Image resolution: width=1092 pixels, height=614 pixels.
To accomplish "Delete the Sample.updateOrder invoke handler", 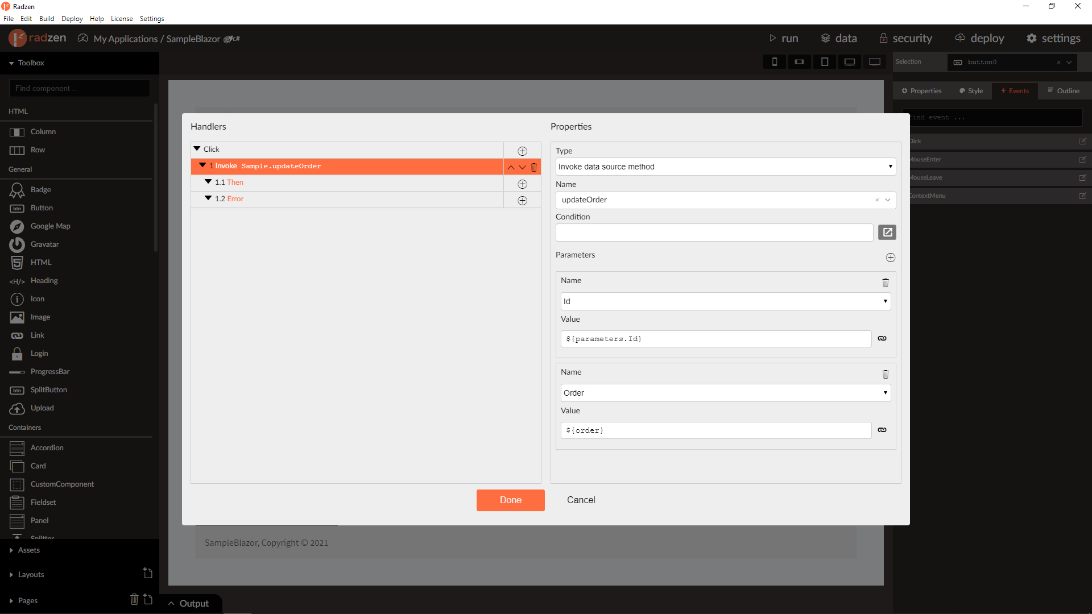I will [x=534, y=167].
